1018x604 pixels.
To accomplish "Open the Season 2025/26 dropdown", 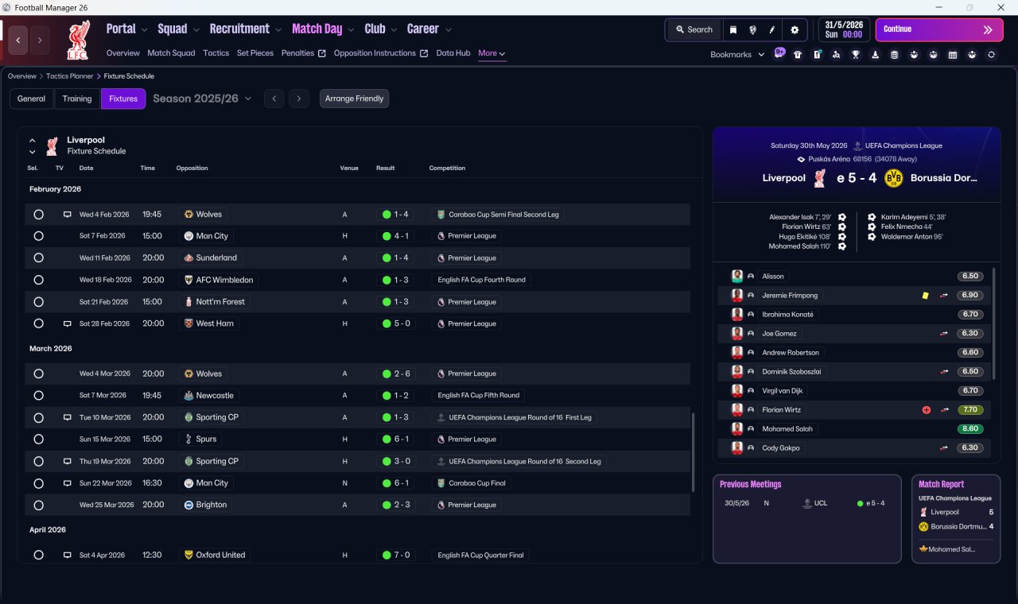I will [202, 99].
